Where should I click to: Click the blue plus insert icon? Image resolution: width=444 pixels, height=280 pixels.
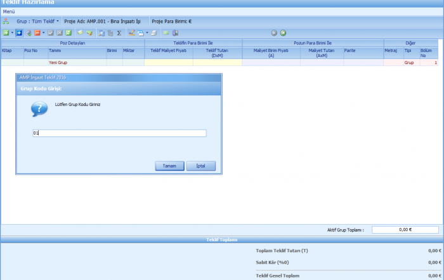(x=19, y=32)
